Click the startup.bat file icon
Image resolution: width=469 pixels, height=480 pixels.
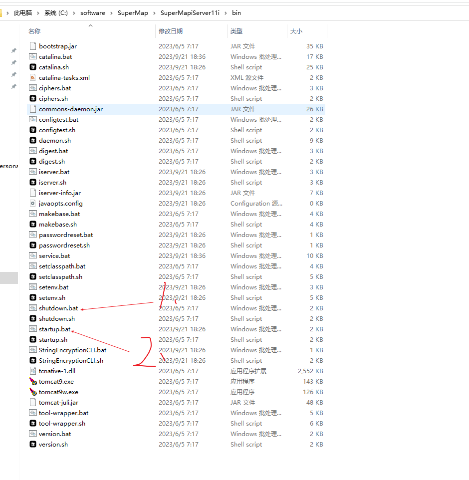(x=33, y=329)
